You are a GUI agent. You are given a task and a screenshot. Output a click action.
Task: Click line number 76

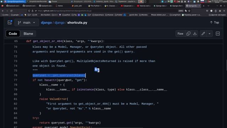click(16, 75)
